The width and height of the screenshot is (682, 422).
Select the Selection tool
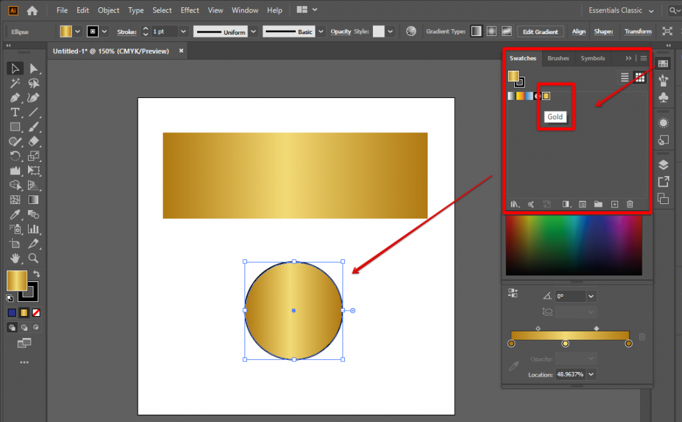[x=15, y=67]
